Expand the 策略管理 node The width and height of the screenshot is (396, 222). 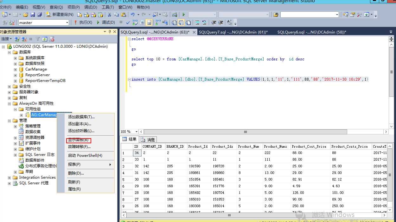(x=15, y=126)
